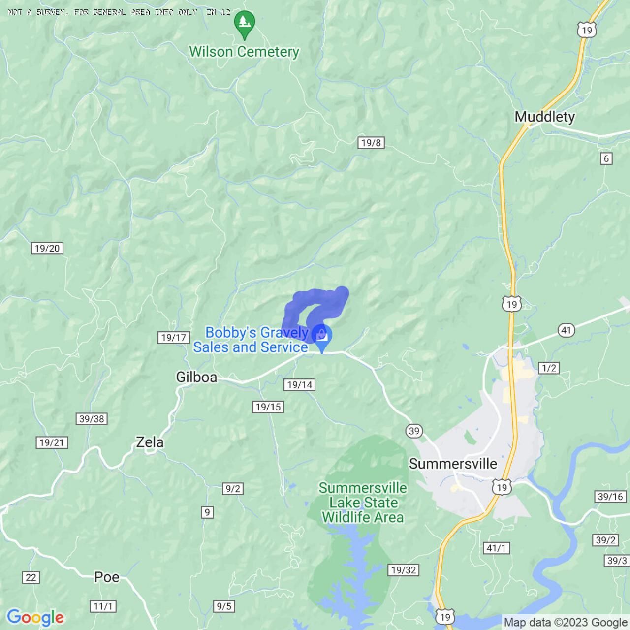Select the 19/32 road shield
This screenshot has height=630, width=630.
404,570
